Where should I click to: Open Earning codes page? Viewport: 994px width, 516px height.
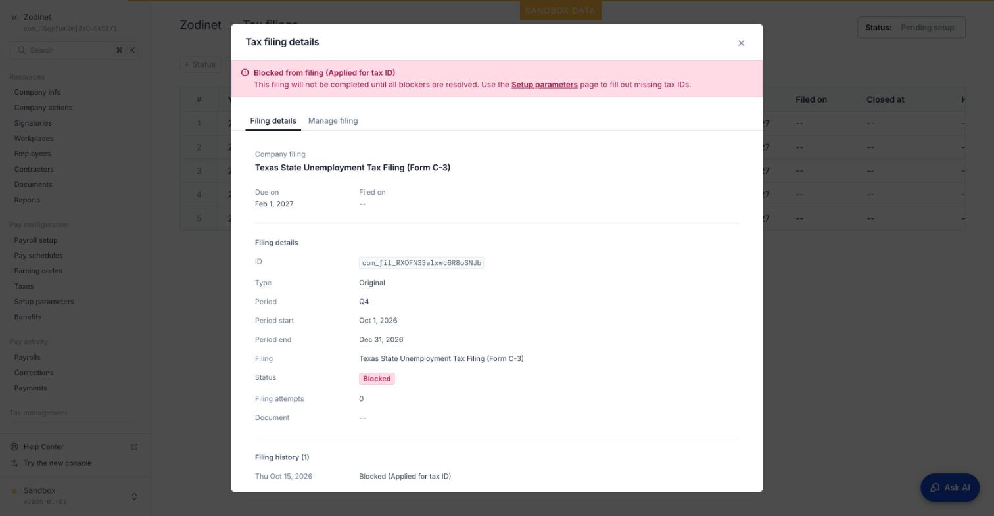38,271
